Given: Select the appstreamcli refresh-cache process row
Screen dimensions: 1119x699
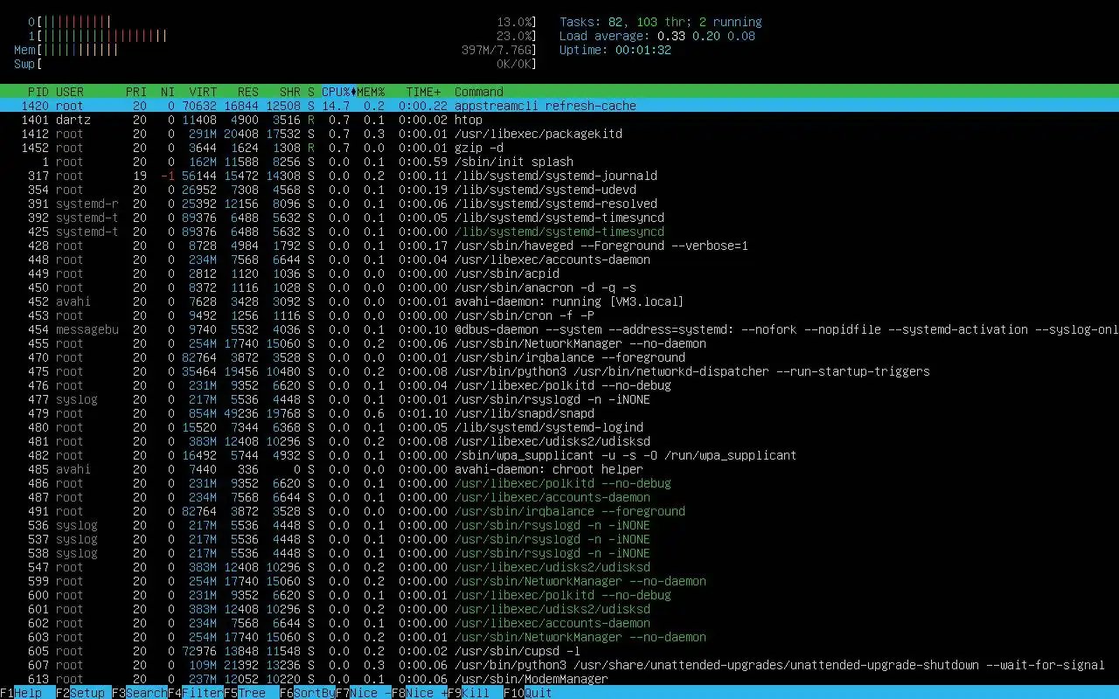Looking at the screenshot, I should click(x=559, y=106).
